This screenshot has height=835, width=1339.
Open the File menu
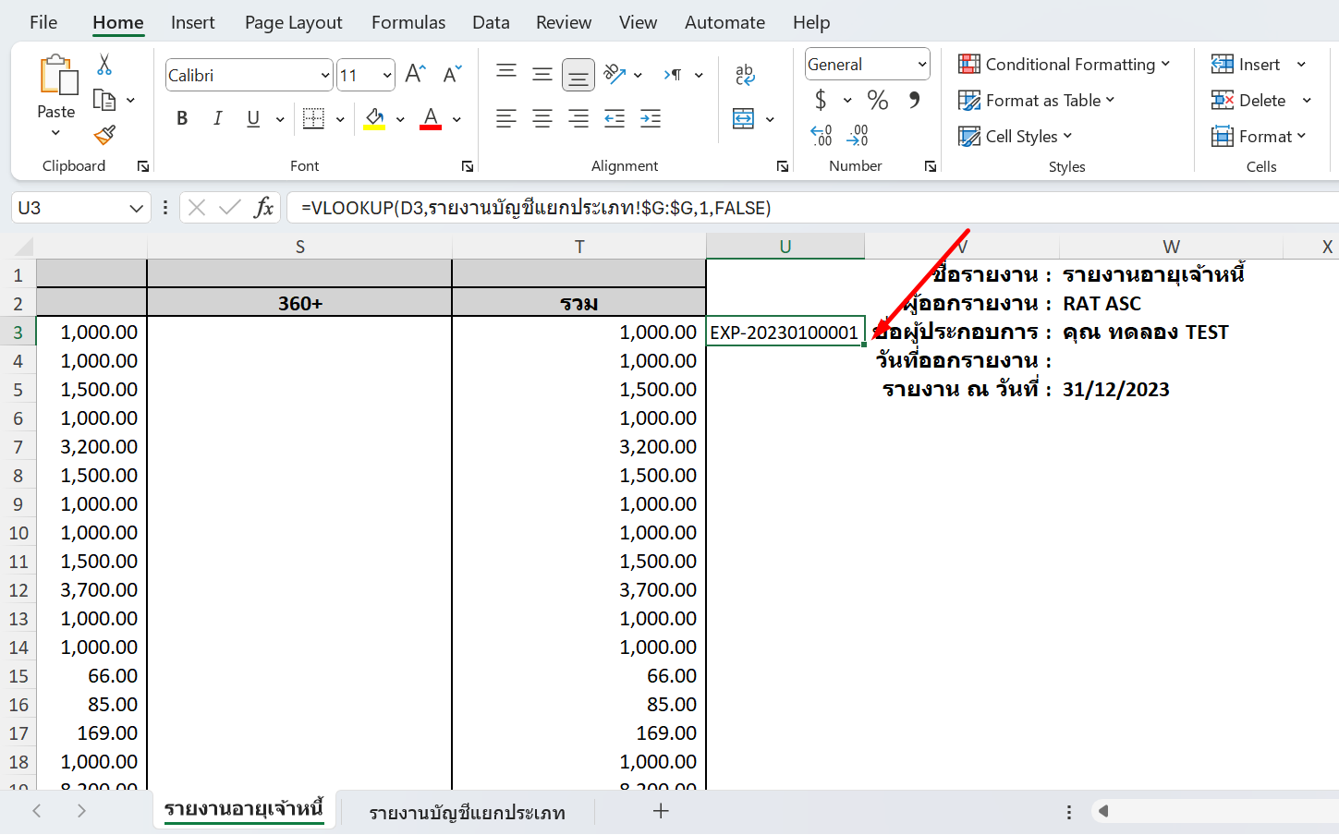[x=43, y=22]
